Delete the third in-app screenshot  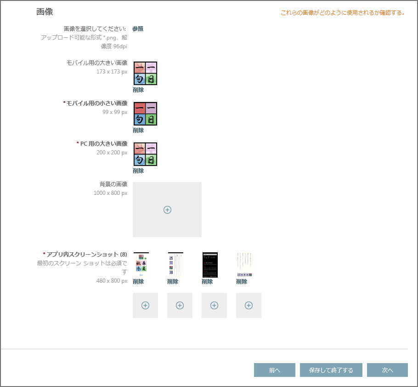click(x=207, y=281)
